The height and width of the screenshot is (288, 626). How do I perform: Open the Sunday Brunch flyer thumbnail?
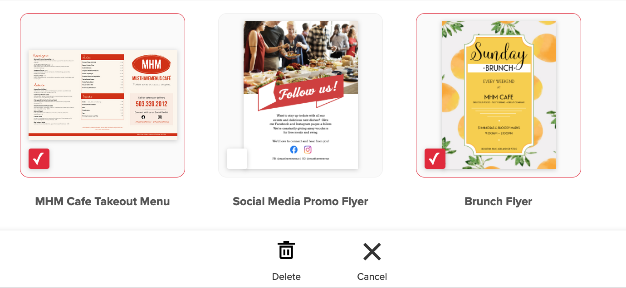click(499, 95)
